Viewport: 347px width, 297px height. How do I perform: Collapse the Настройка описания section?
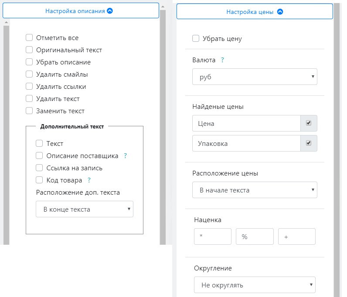point(81,10)
